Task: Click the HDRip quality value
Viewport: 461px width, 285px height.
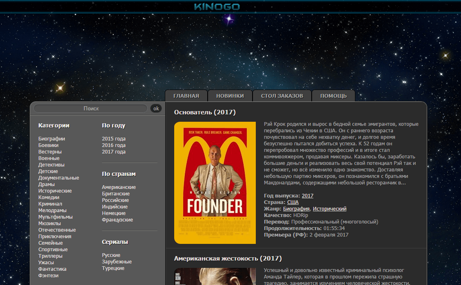Action: click(x=301, y=215)
